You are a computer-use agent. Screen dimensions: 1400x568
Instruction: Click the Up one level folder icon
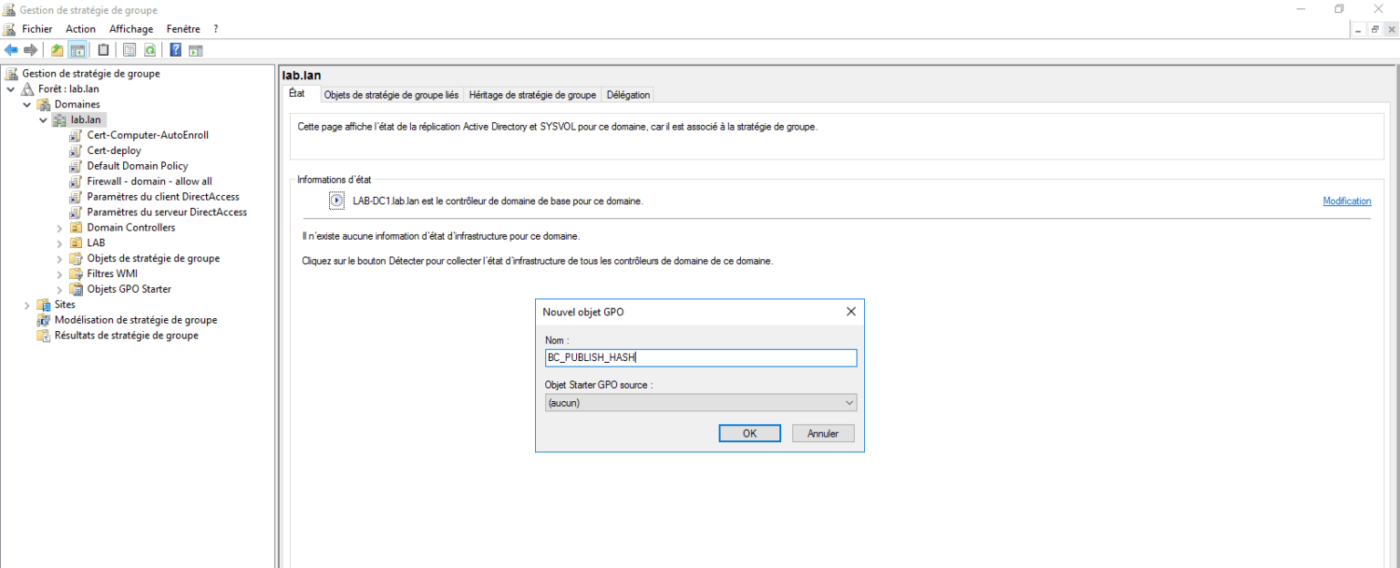57,50
